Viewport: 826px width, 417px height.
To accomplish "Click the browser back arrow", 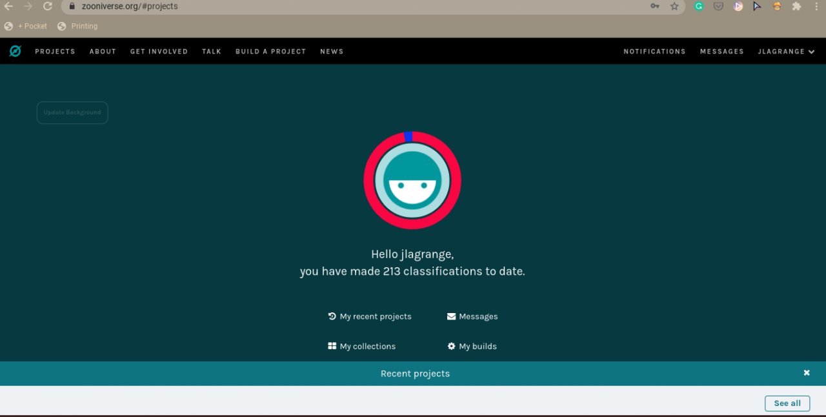I will coord(9,6).
